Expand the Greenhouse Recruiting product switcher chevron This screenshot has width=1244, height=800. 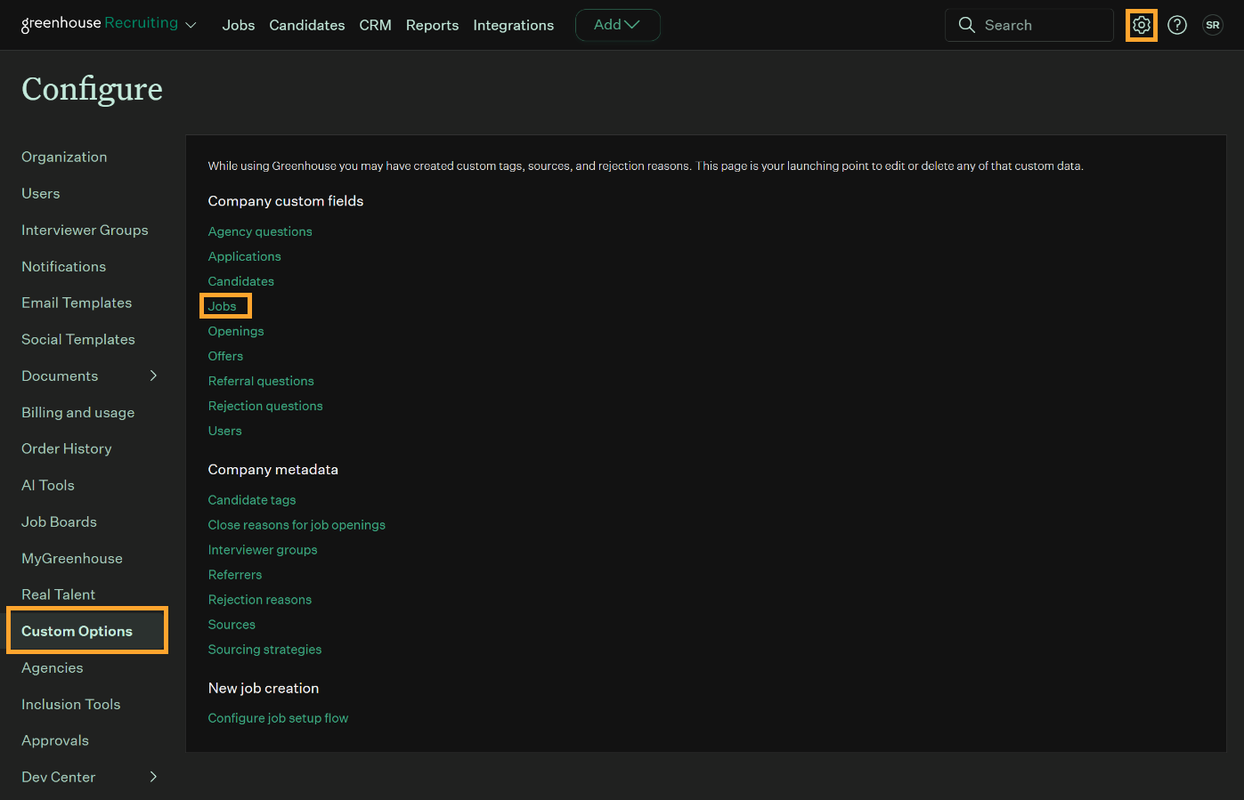click(191, 26)
